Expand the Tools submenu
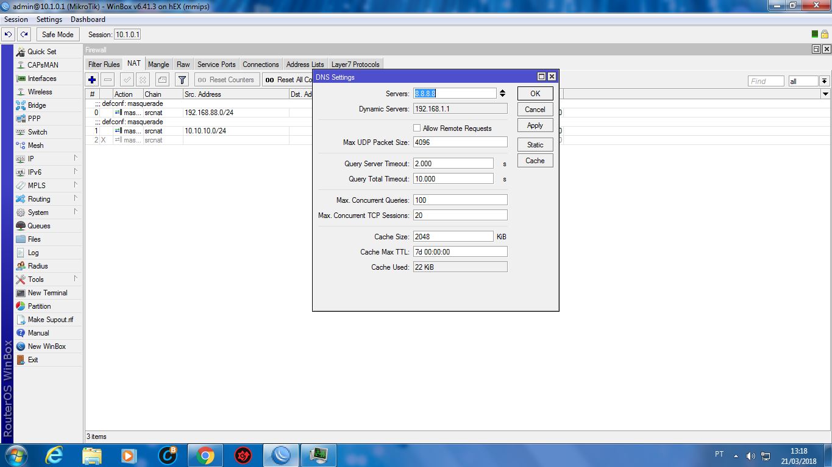The image size is (832, 467). (x=48, y=279)
